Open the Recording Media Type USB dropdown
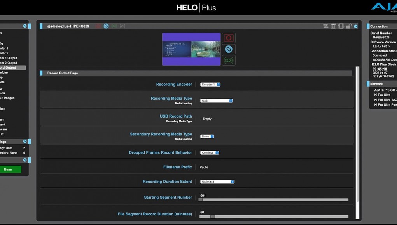 (x=217, y=100)
